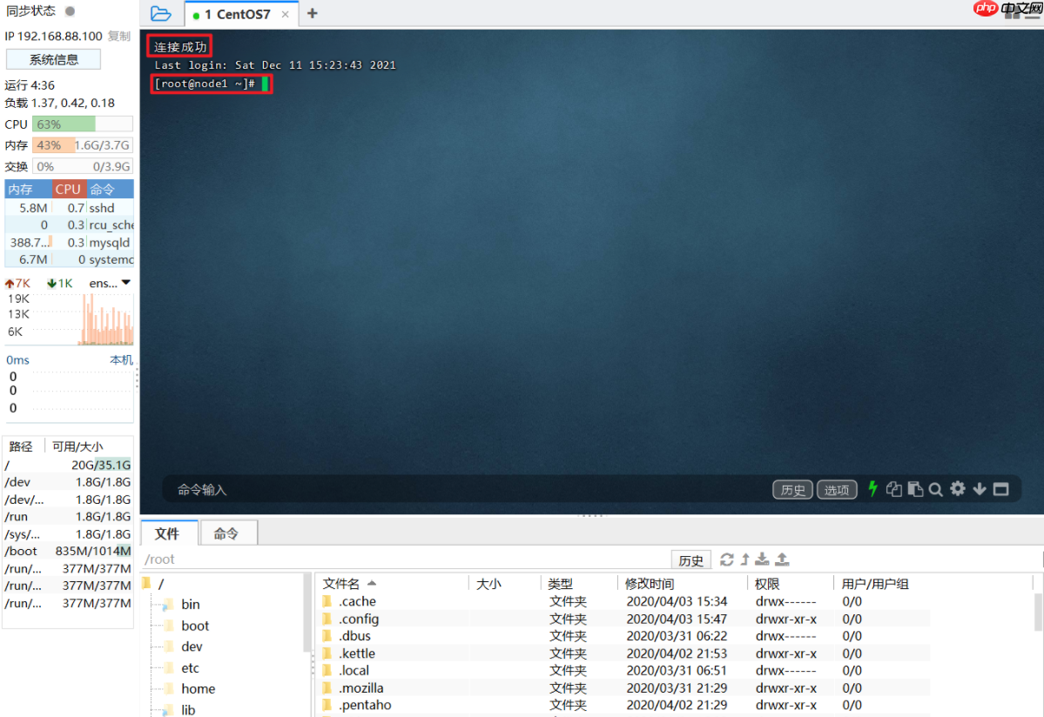Click 复制 to copy the IP address
1044x717 pixels.
point(120,36)
